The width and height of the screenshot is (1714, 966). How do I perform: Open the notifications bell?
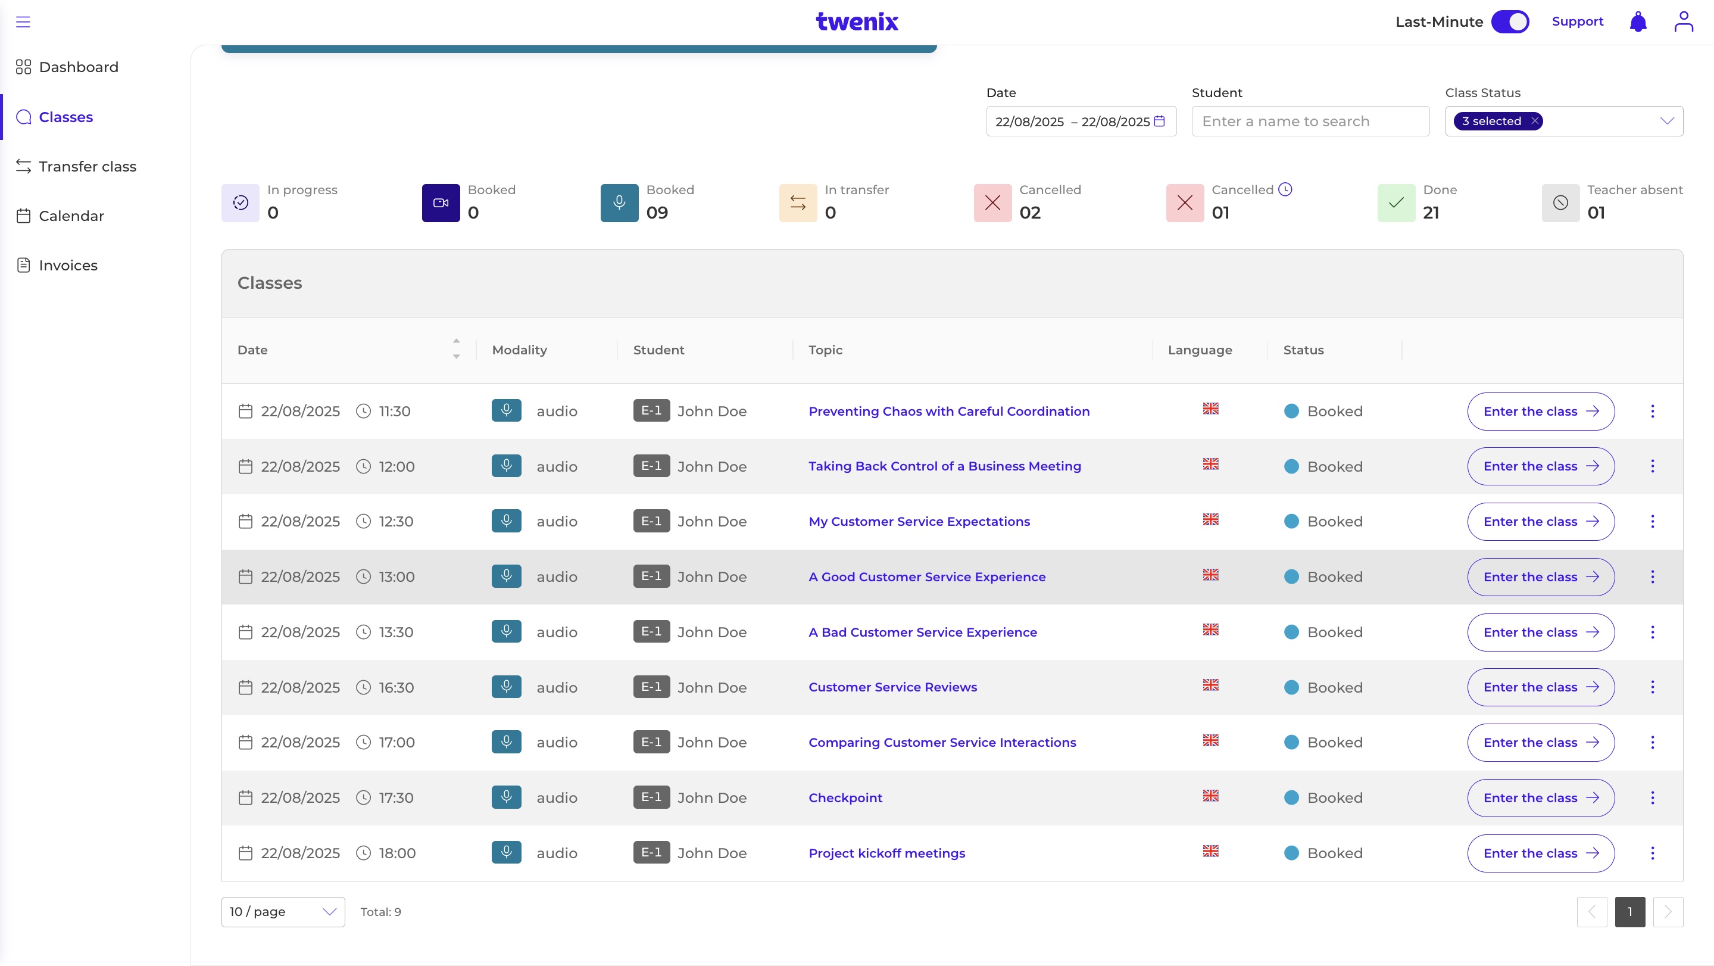point(1637,22)
